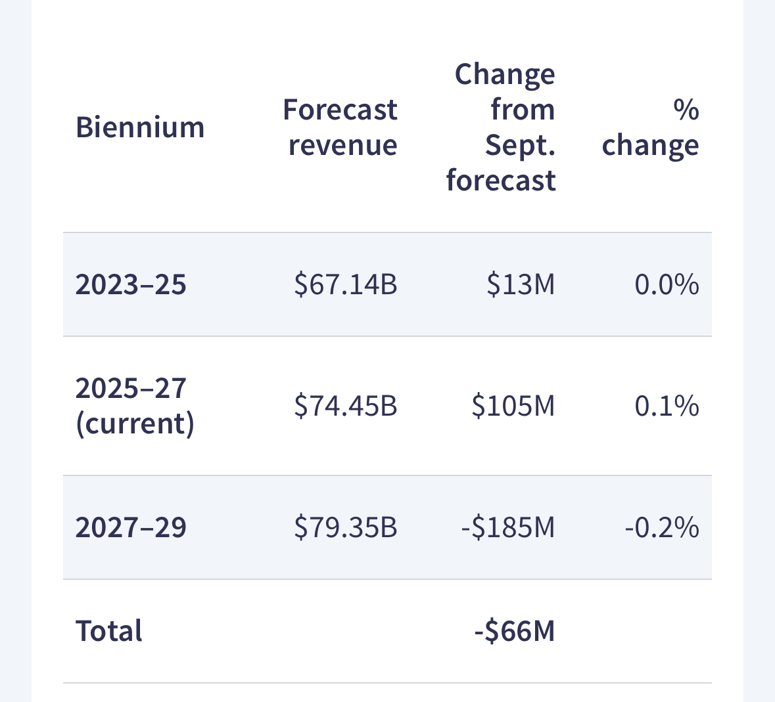775x702 pixels.
Task: Click the 2025–27 (current) row label
Action: pos(135,406)
